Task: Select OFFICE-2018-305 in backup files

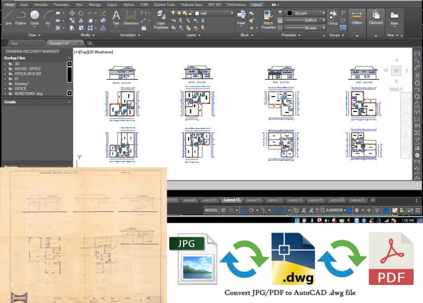Action: (x=28, y=73)
